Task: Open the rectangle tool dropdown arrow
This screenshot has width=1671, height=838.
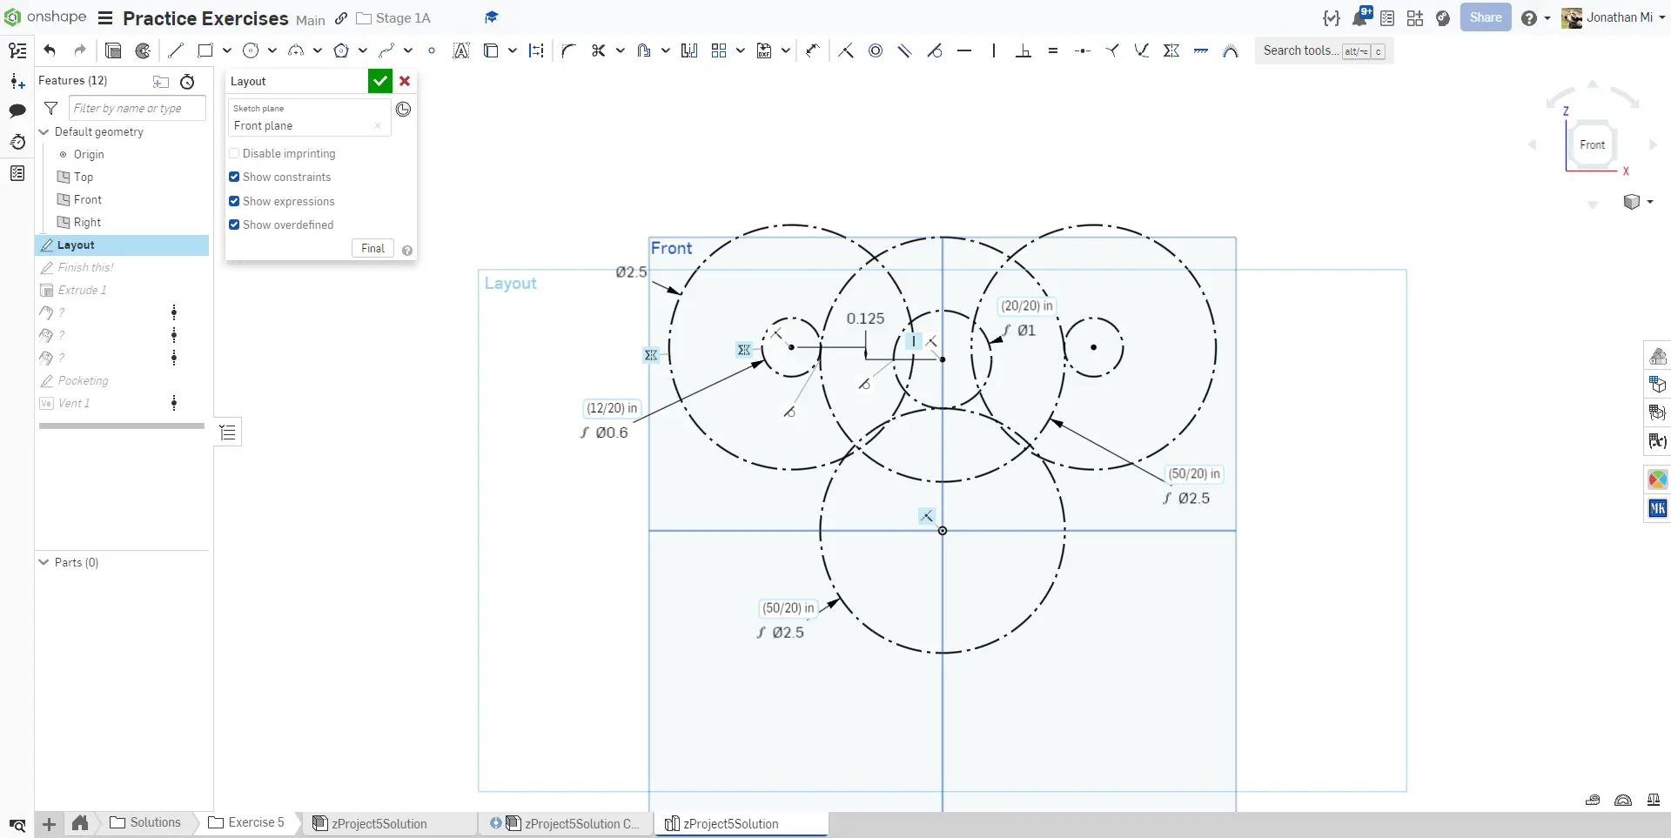Action: click(x=226, y=50)
